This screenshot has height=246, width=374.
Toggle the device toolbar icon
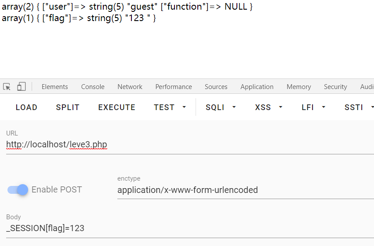click(21, 86)
